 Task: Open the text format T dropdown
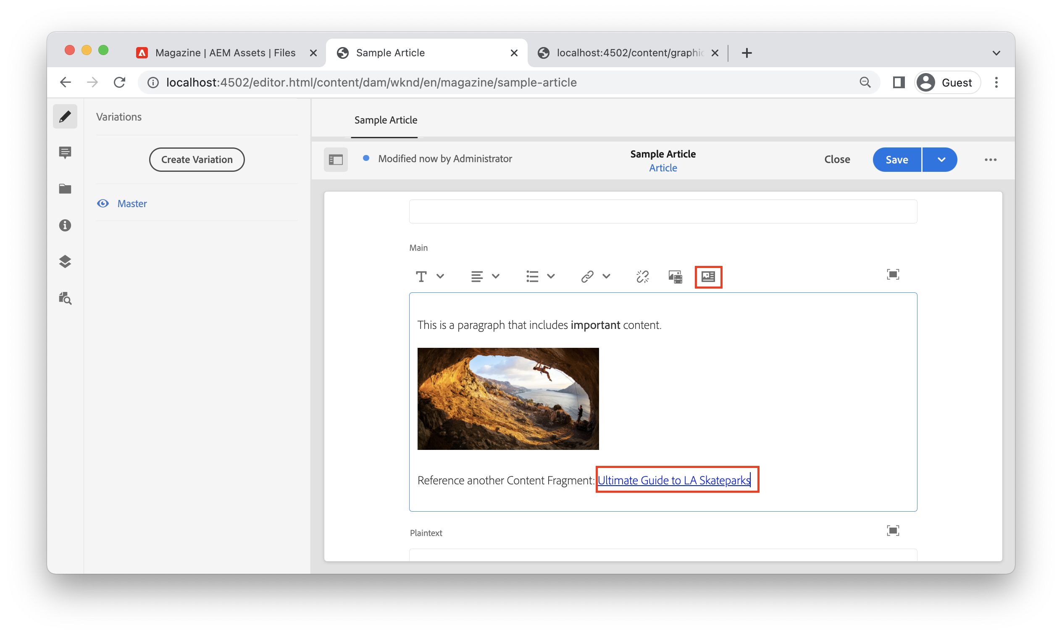click(x=429, y=276)
